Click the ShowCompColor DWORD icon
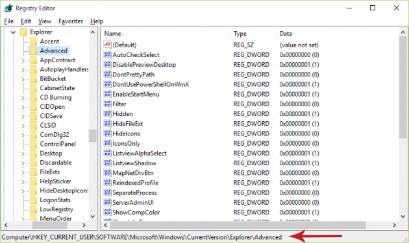Viewport: 409px width, 243px height. click(x=107, y=212)
